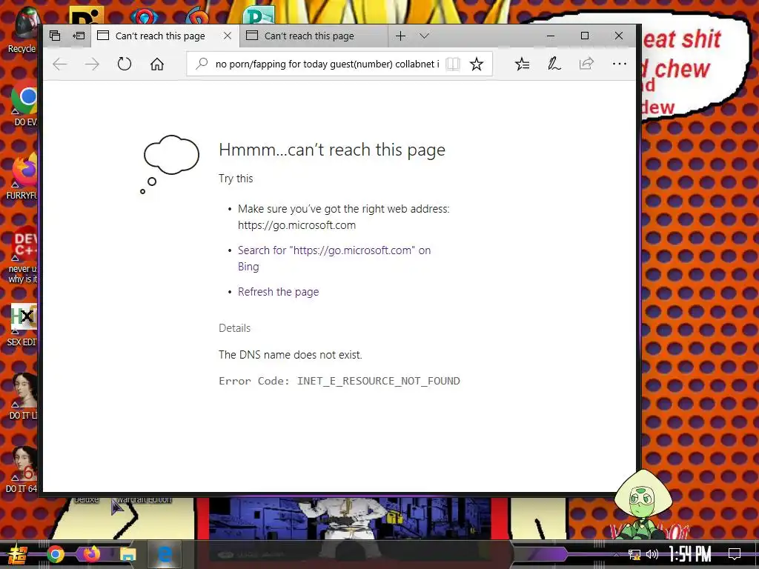Select the Recycle Bin desktop icon
This screenshot has width=759, height=569.
(x=21, y=30)
